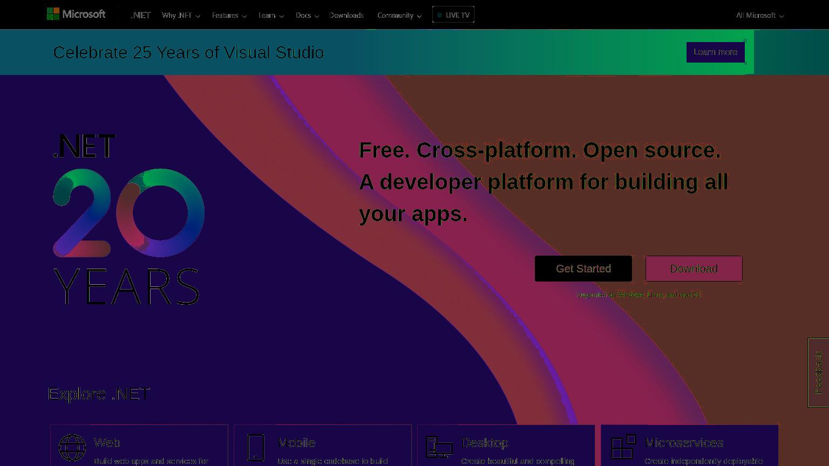Expand the All Microsoft menu
This screenshot has height=466, width=829.
760,15
